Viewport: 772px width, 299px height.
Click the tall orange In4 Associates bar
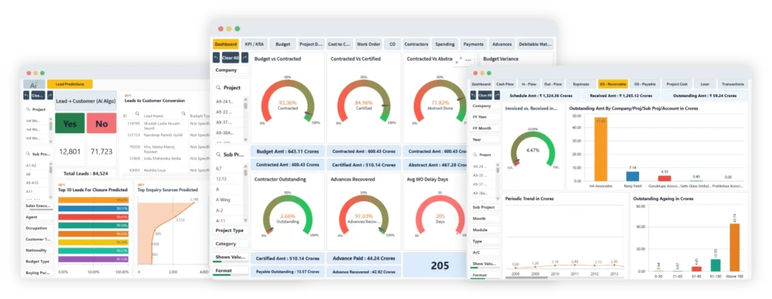pyautogui.click(x=600, y=149)
